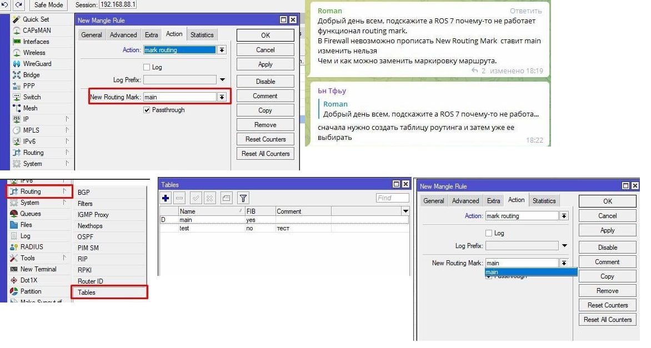Click New Routing Mark dropdown arrow in lower dialog
This screenshot has width=651, height=348.
click(x=564, y=263)
